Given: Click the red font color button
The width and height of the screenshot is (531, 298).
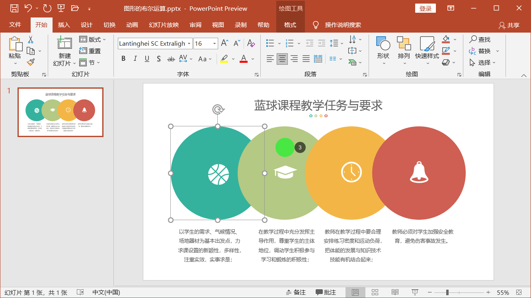Looking at the screenshot, I should (x=244, y=59).
